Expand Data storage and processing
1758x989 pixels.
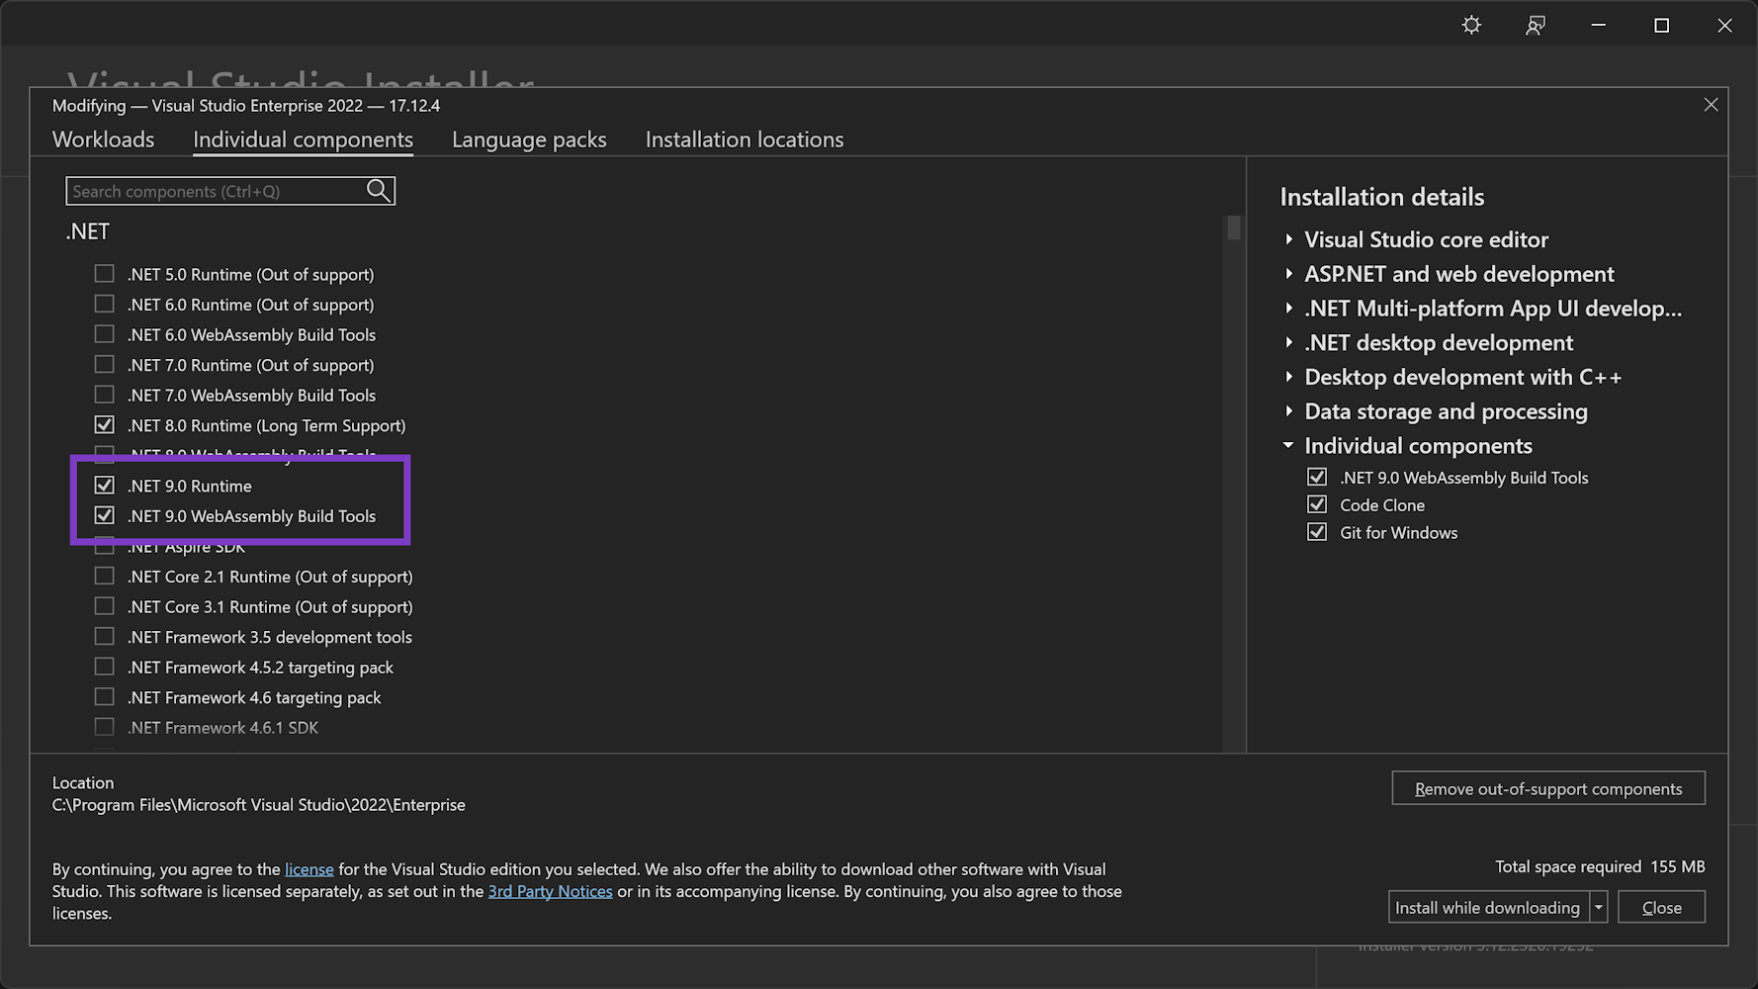point(1288,411)
